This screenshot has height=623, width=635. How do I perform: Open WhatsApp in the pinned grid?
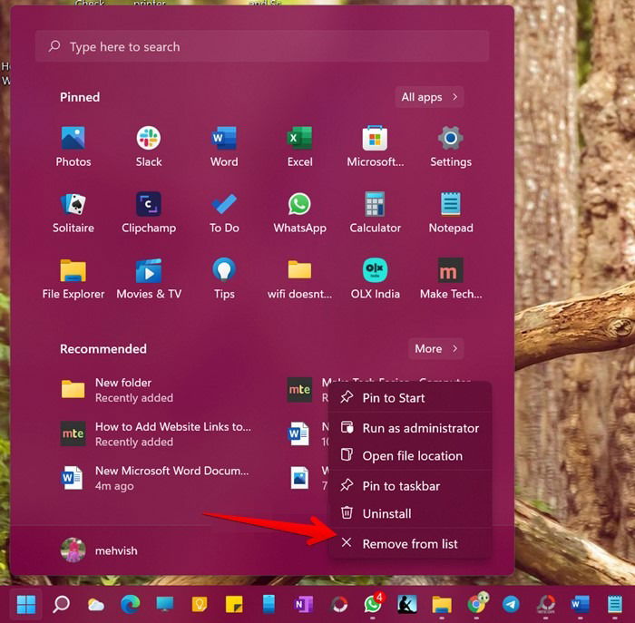tap(299, 212)
